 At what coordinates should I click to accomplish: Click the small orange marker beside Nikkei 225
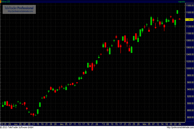[1, 2]
